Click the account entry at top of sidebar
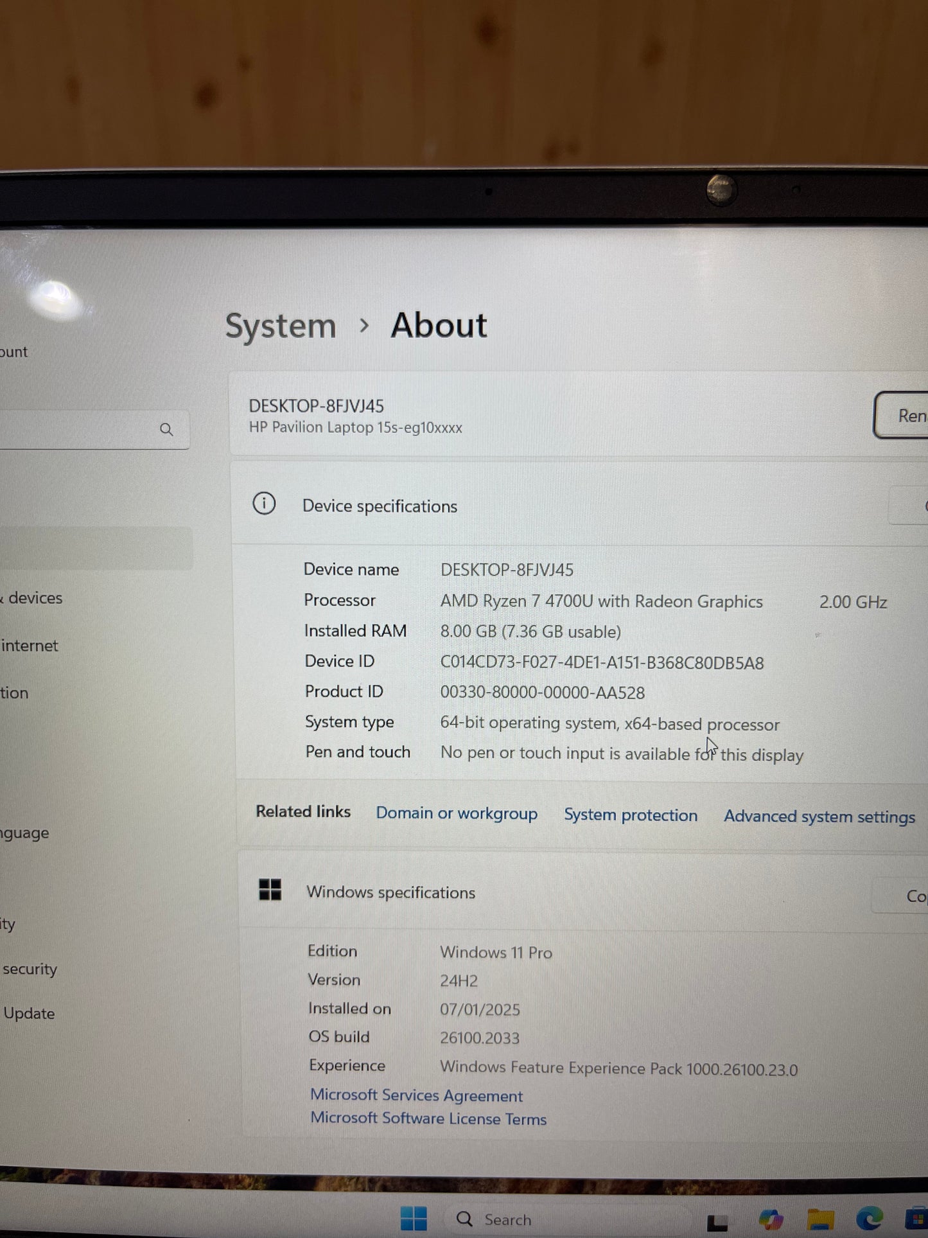 point(13,352)
